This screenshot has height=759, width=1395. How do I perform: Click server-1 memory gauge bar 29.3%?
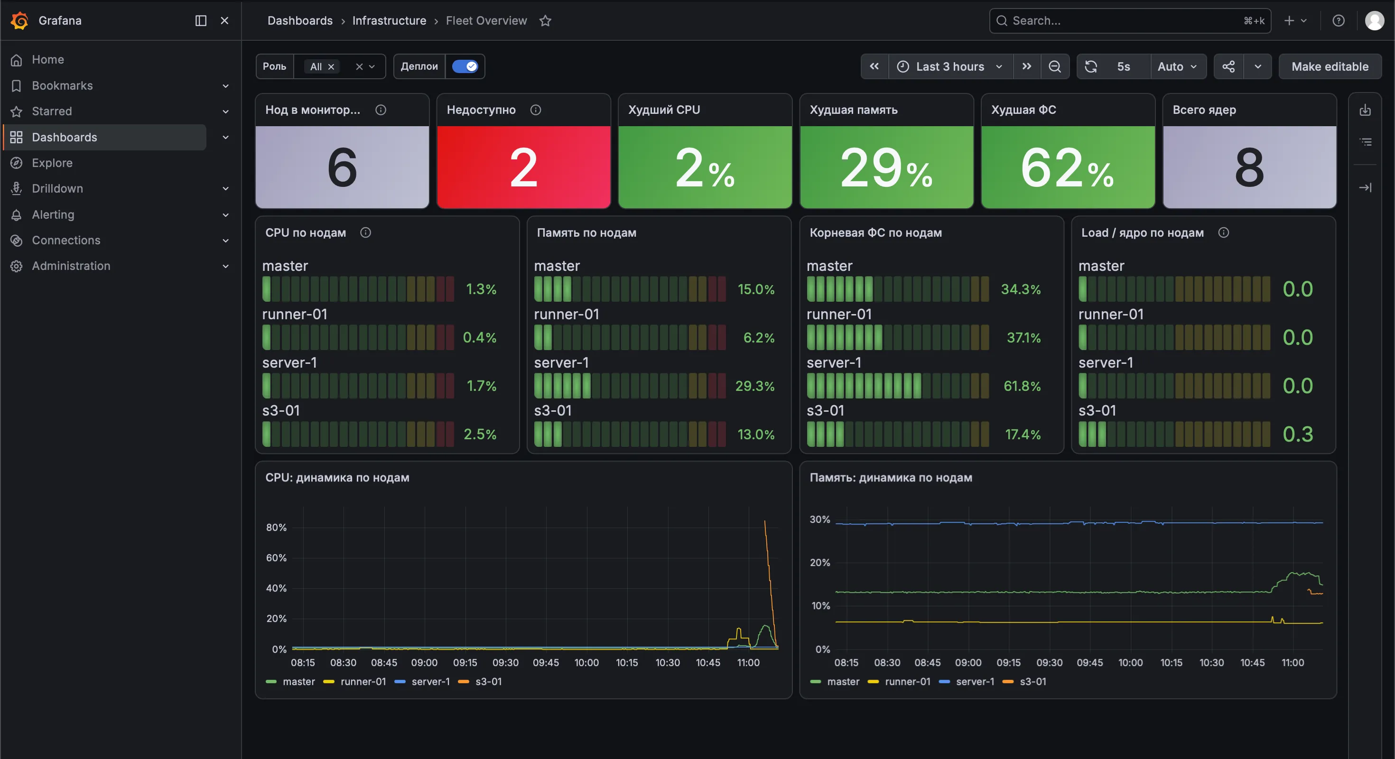click(630, 386)
